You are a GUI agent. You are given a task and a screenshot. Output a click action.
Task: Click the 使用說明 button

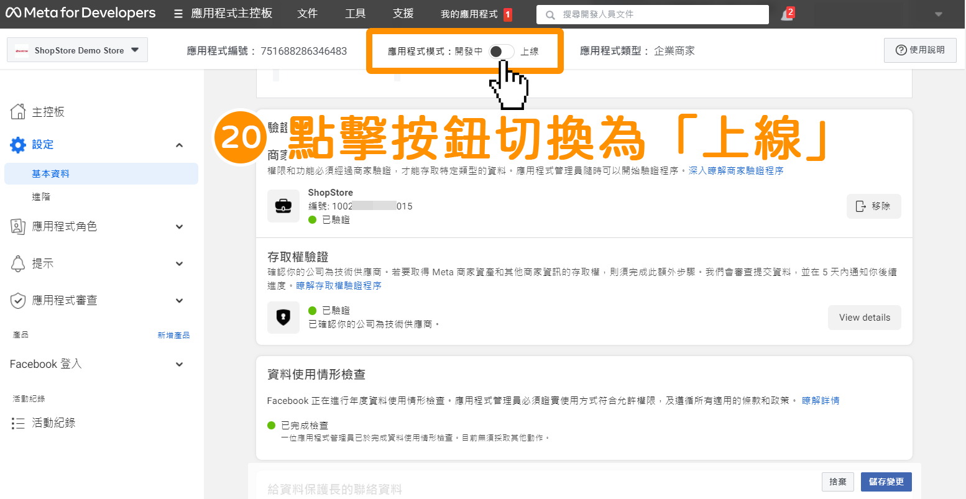(920, 50)
